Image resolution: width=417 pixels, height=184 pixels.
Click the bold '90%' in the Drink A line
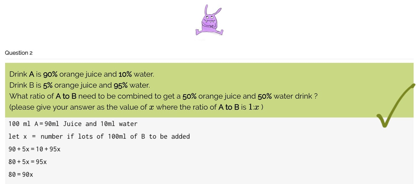click(x=50, y=74)
